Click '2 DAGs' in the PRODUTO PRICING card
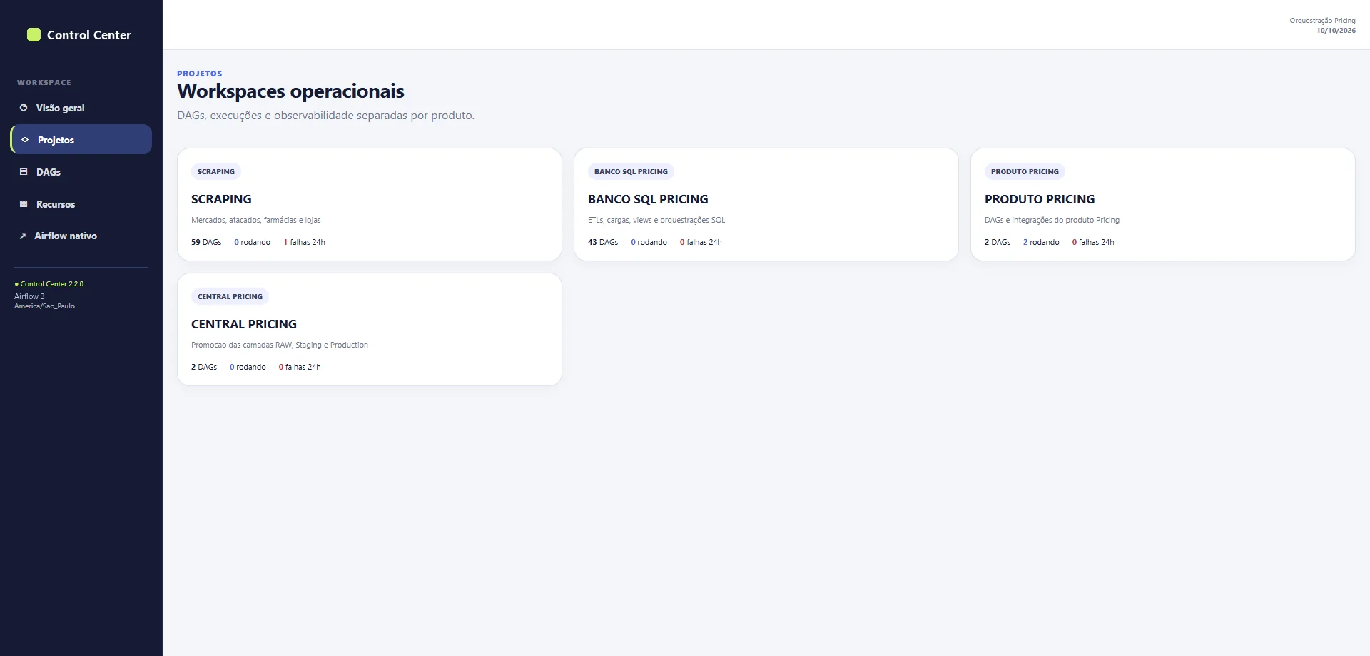This screenshot has width=1370, height=656. point(998,242)
